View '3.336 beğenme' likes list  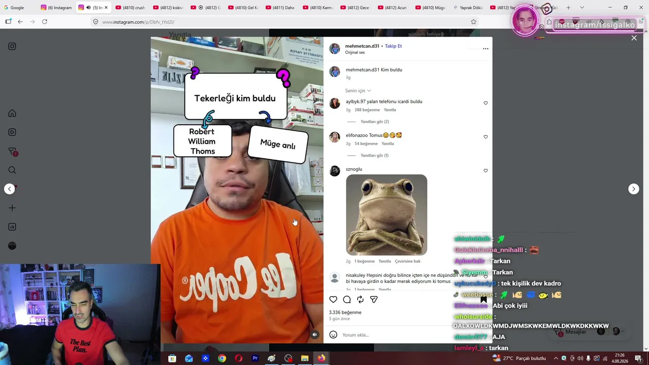click(x=345, y=313)
